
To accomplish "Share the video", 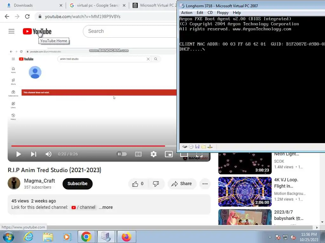I will click(x=182, y=184).
